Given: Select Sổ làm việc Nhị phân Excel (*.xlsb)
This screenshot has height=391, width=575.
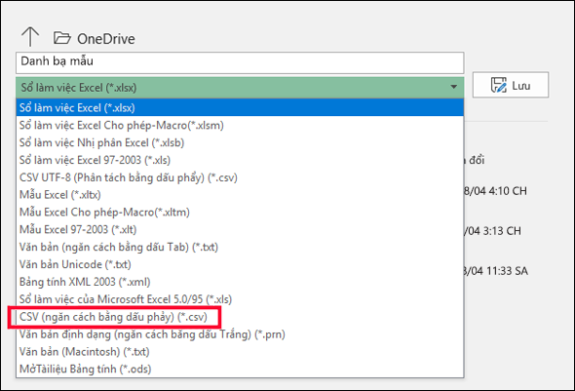Looking at the screenshot, I should pyautogui.click(x=240, y=142).
